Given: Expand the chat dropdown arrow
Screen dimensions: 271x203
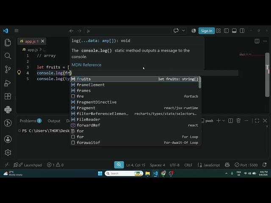Looking at the screenshot, I should click(x=183, y=31).
